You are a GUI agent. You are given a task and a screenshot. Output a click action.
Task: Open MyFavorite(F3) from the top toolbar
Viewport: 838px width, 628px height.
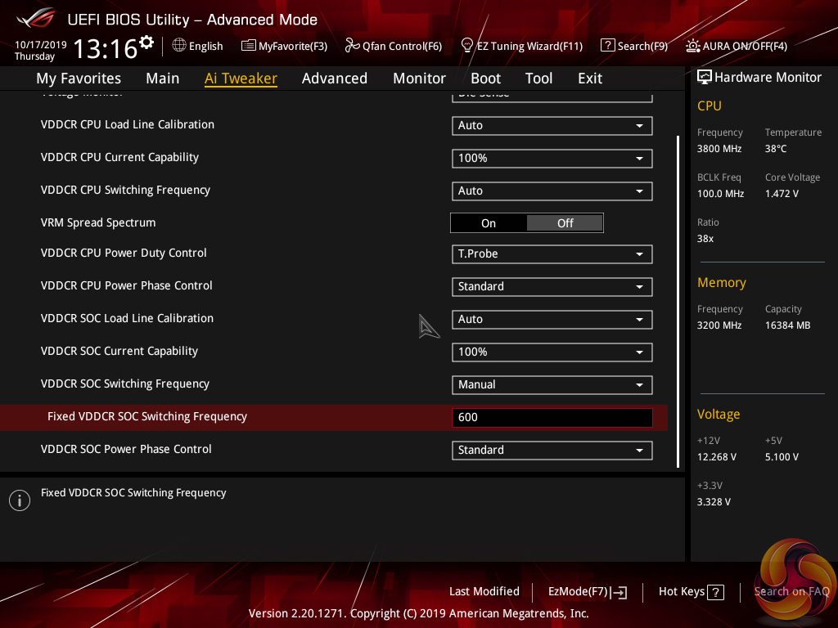pos(249,46)
